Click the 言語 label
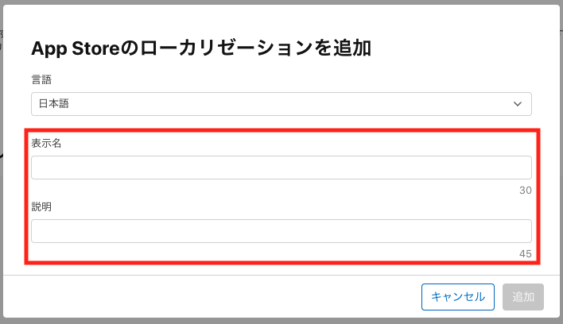This screenshot has height=324, width=563. (42, 79)
